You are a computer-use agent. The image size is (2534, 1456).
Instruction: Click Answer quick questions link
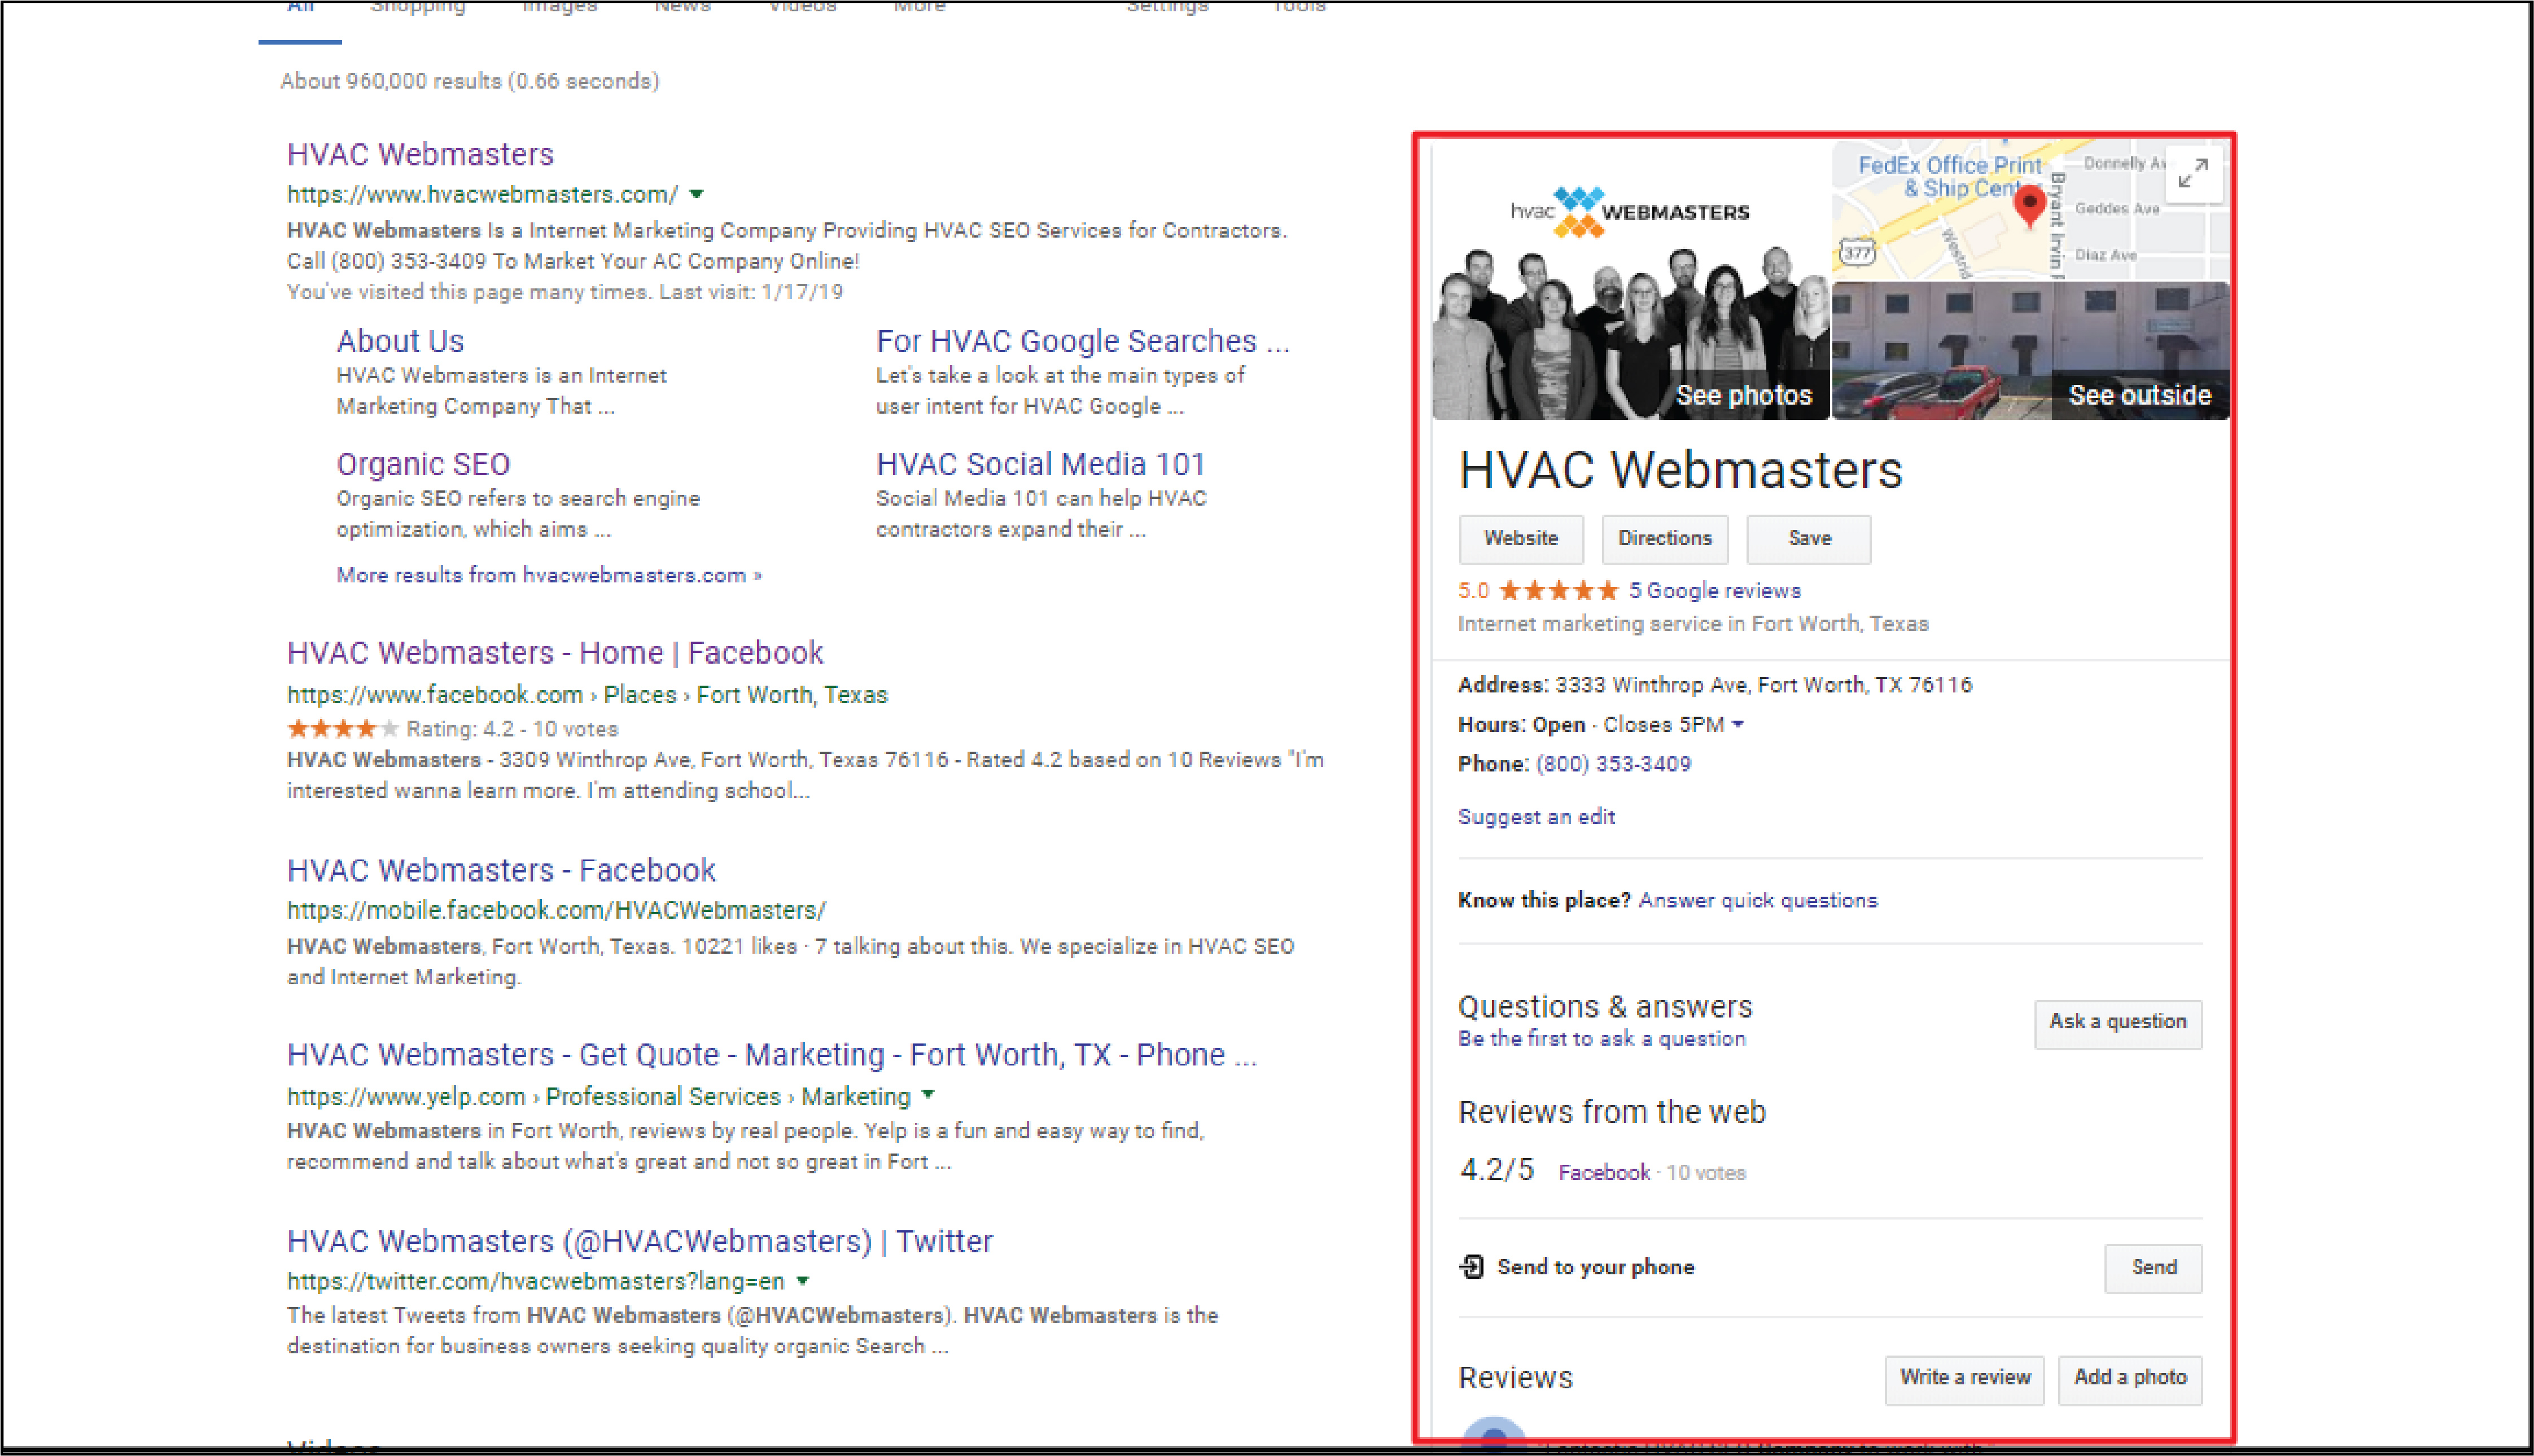(x=1758, y=900)
